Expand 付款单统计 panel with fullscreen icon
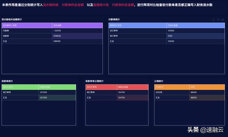The height and width of the screenshot is (137, 228). click(x=223, y=20)
